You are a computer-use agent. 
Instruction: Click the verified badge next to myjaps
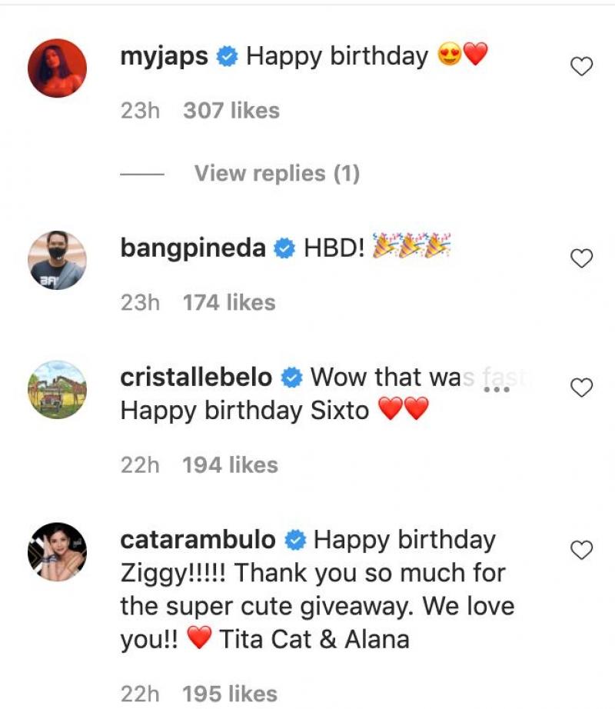[225, 55]
